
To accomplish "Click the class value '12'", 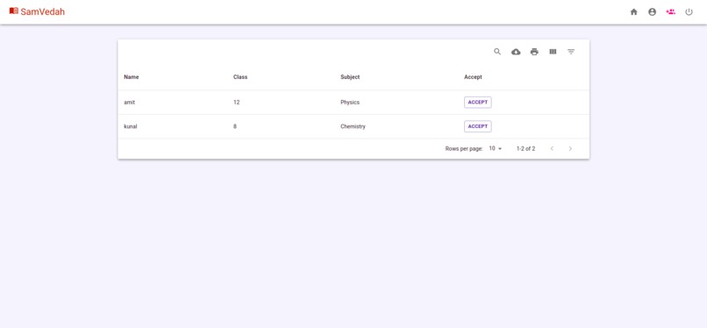I will (236, 103).
